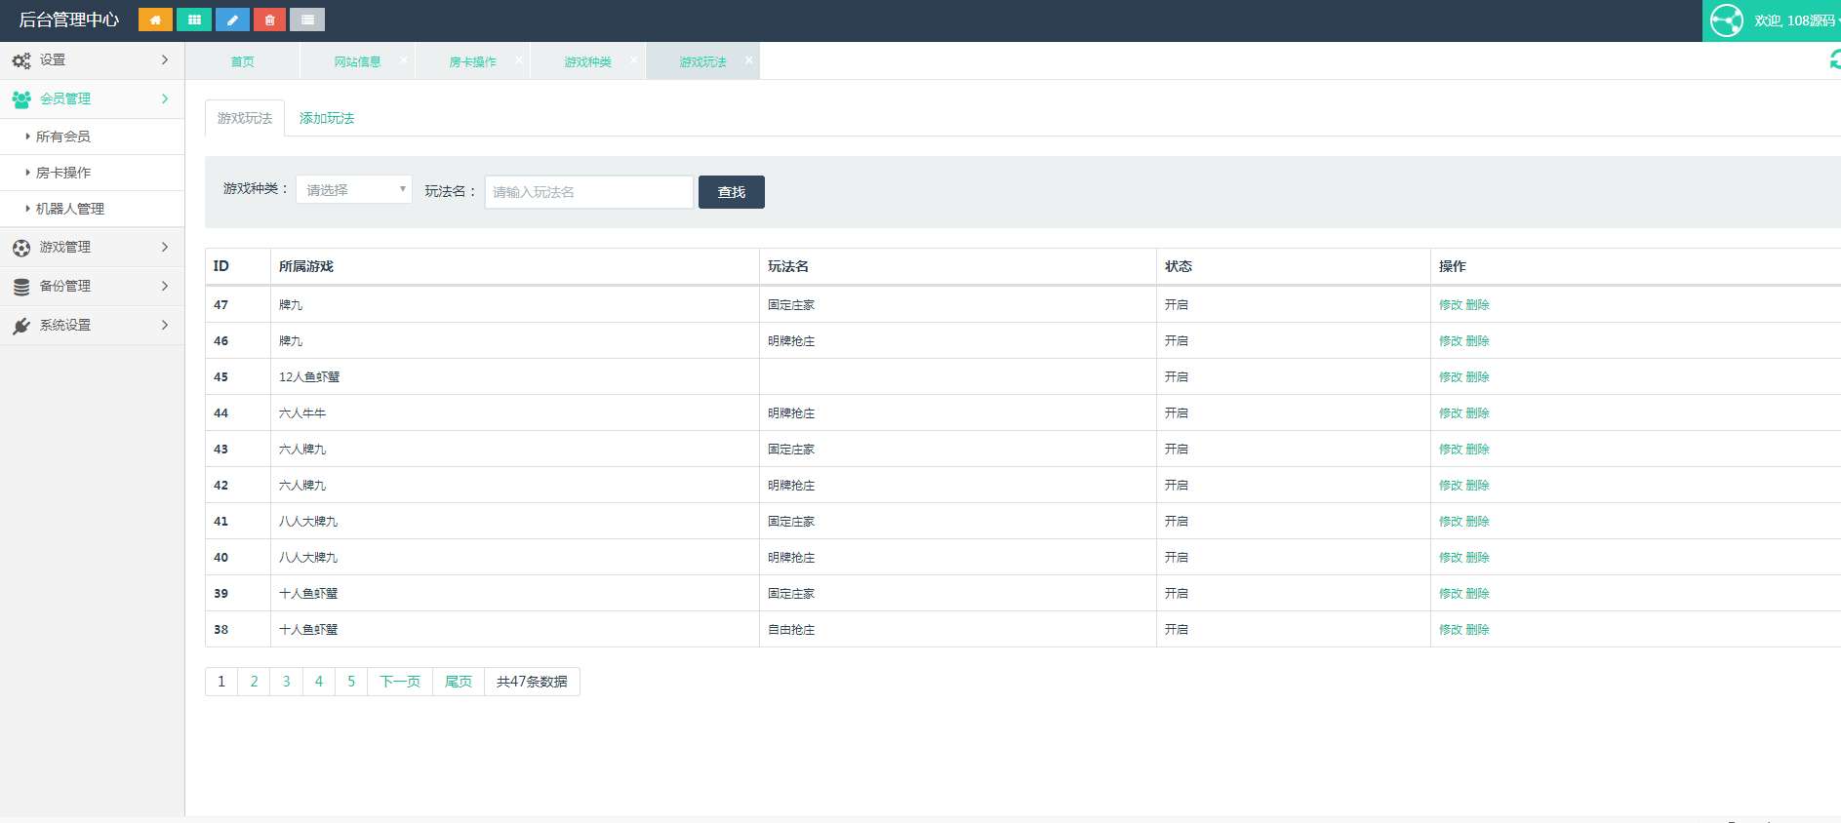
Task: Close the 网站信息 page tab
Action: click(403, 60)
